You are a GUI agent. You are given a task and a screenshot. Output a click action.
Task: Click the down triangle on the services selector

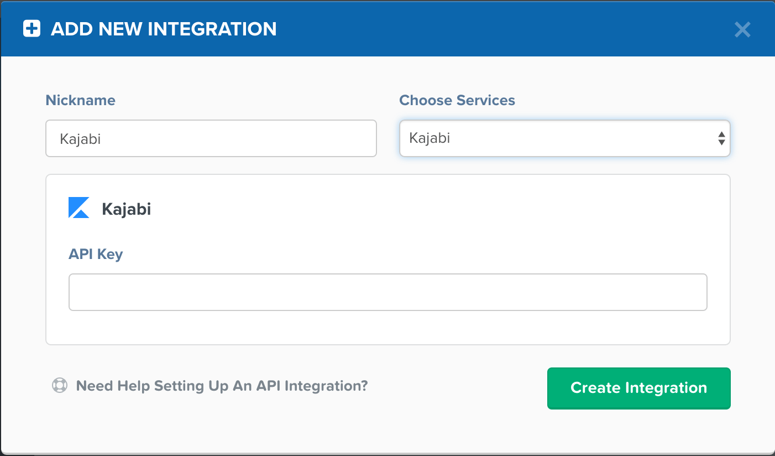(721, 142)
